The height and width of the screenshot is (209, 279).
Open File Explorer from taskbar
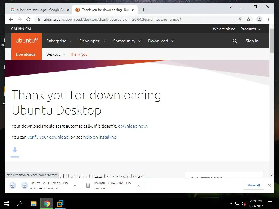click(x=34, y=204)
